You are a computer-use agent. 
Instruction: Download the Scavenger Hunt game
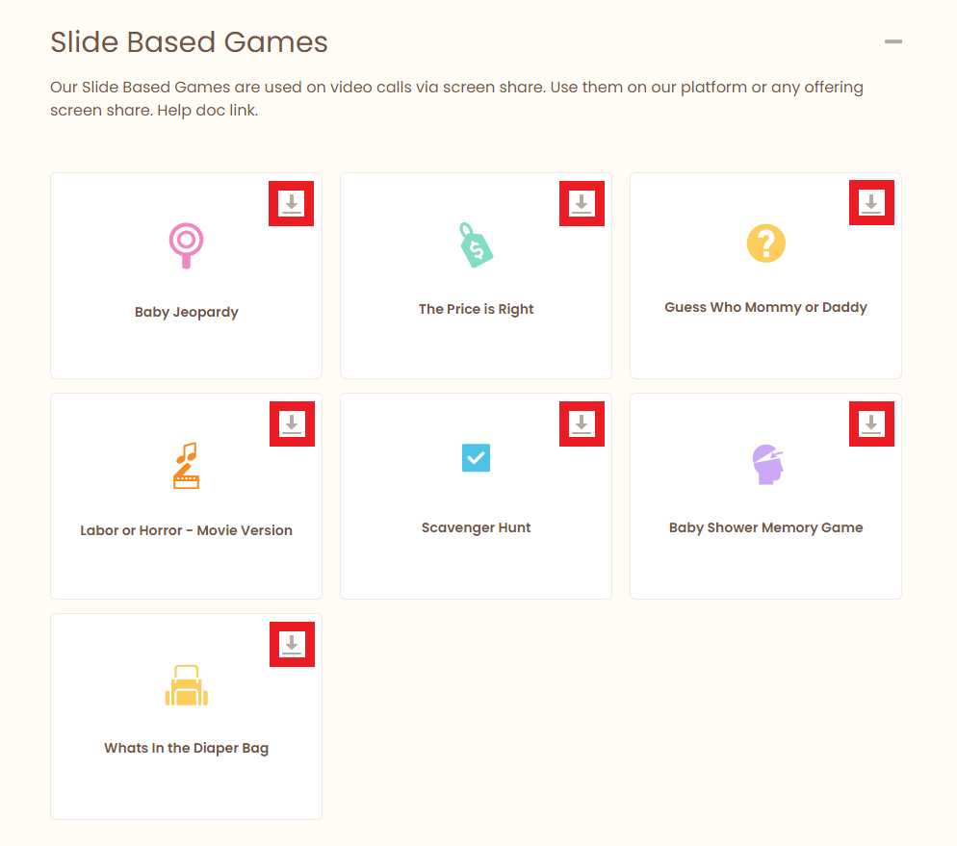point(582,423)
